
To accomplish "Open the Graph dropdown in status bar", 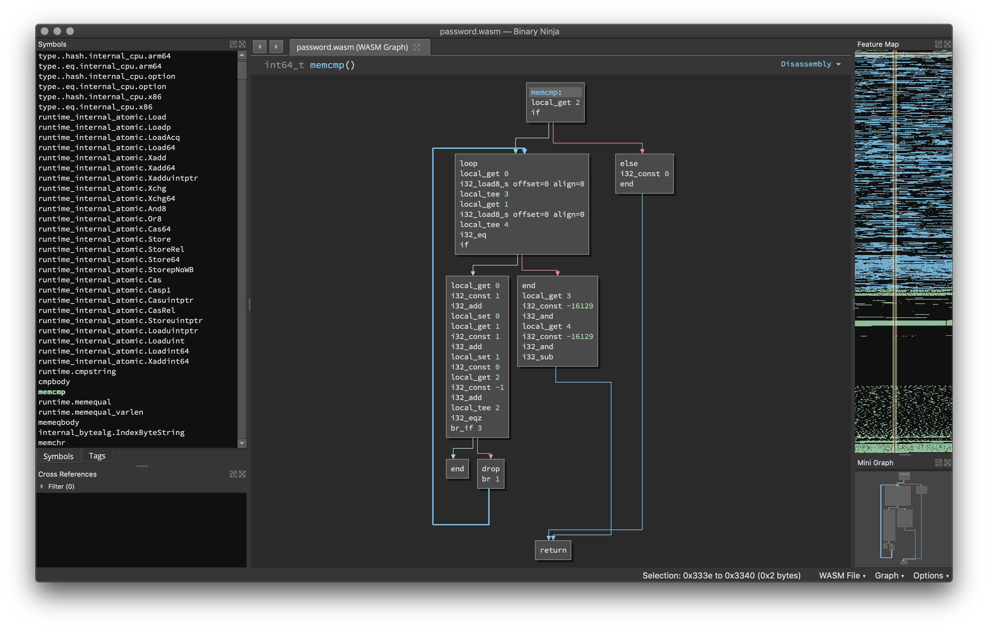I will (889, 575).
